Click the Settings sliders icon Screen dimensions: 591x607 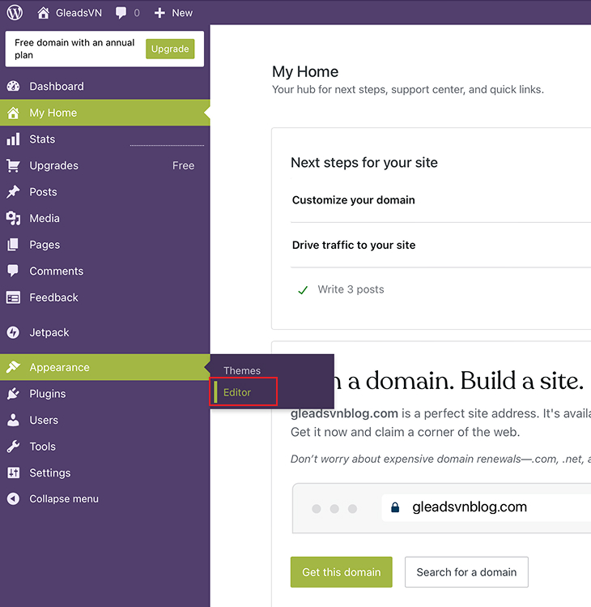click(x=13, y=472)
